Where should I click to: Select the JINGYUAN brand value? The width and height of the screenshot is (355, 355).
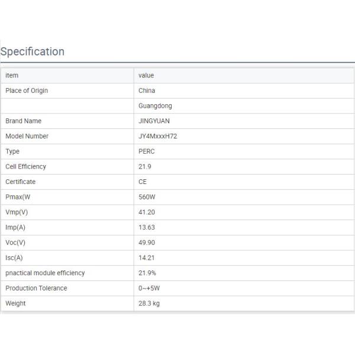(154, 121)
